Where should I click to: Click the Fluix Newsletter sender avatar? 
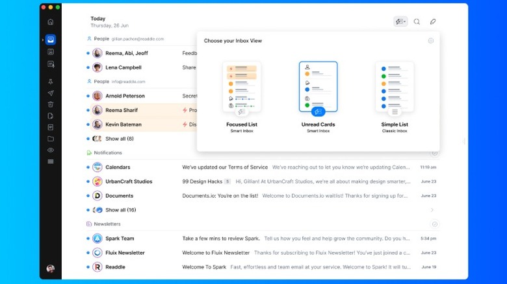point(97,253)
